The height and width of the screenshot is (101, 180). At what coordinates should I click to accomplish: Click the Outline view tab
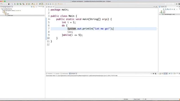(x=163, y=7)
